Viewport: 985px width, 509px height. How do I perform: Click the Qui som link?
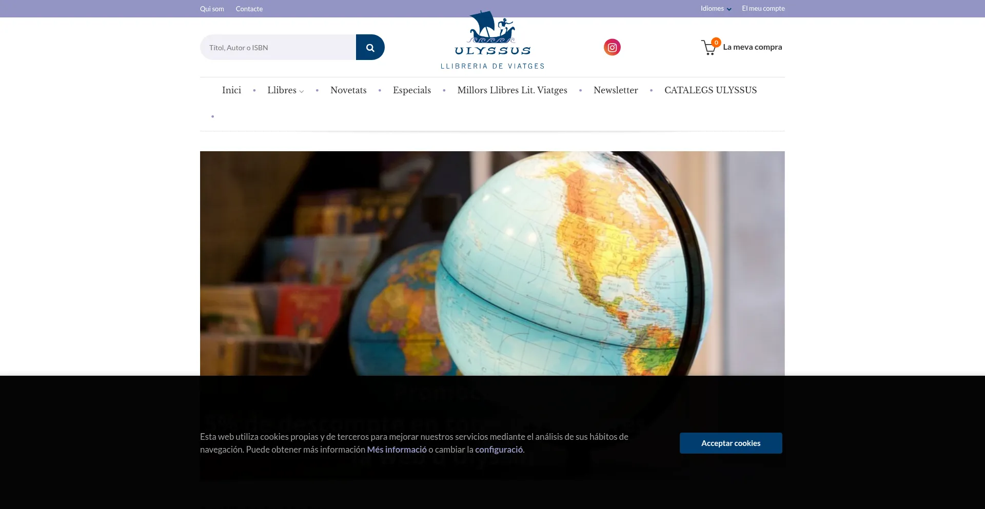pos(212,9)
